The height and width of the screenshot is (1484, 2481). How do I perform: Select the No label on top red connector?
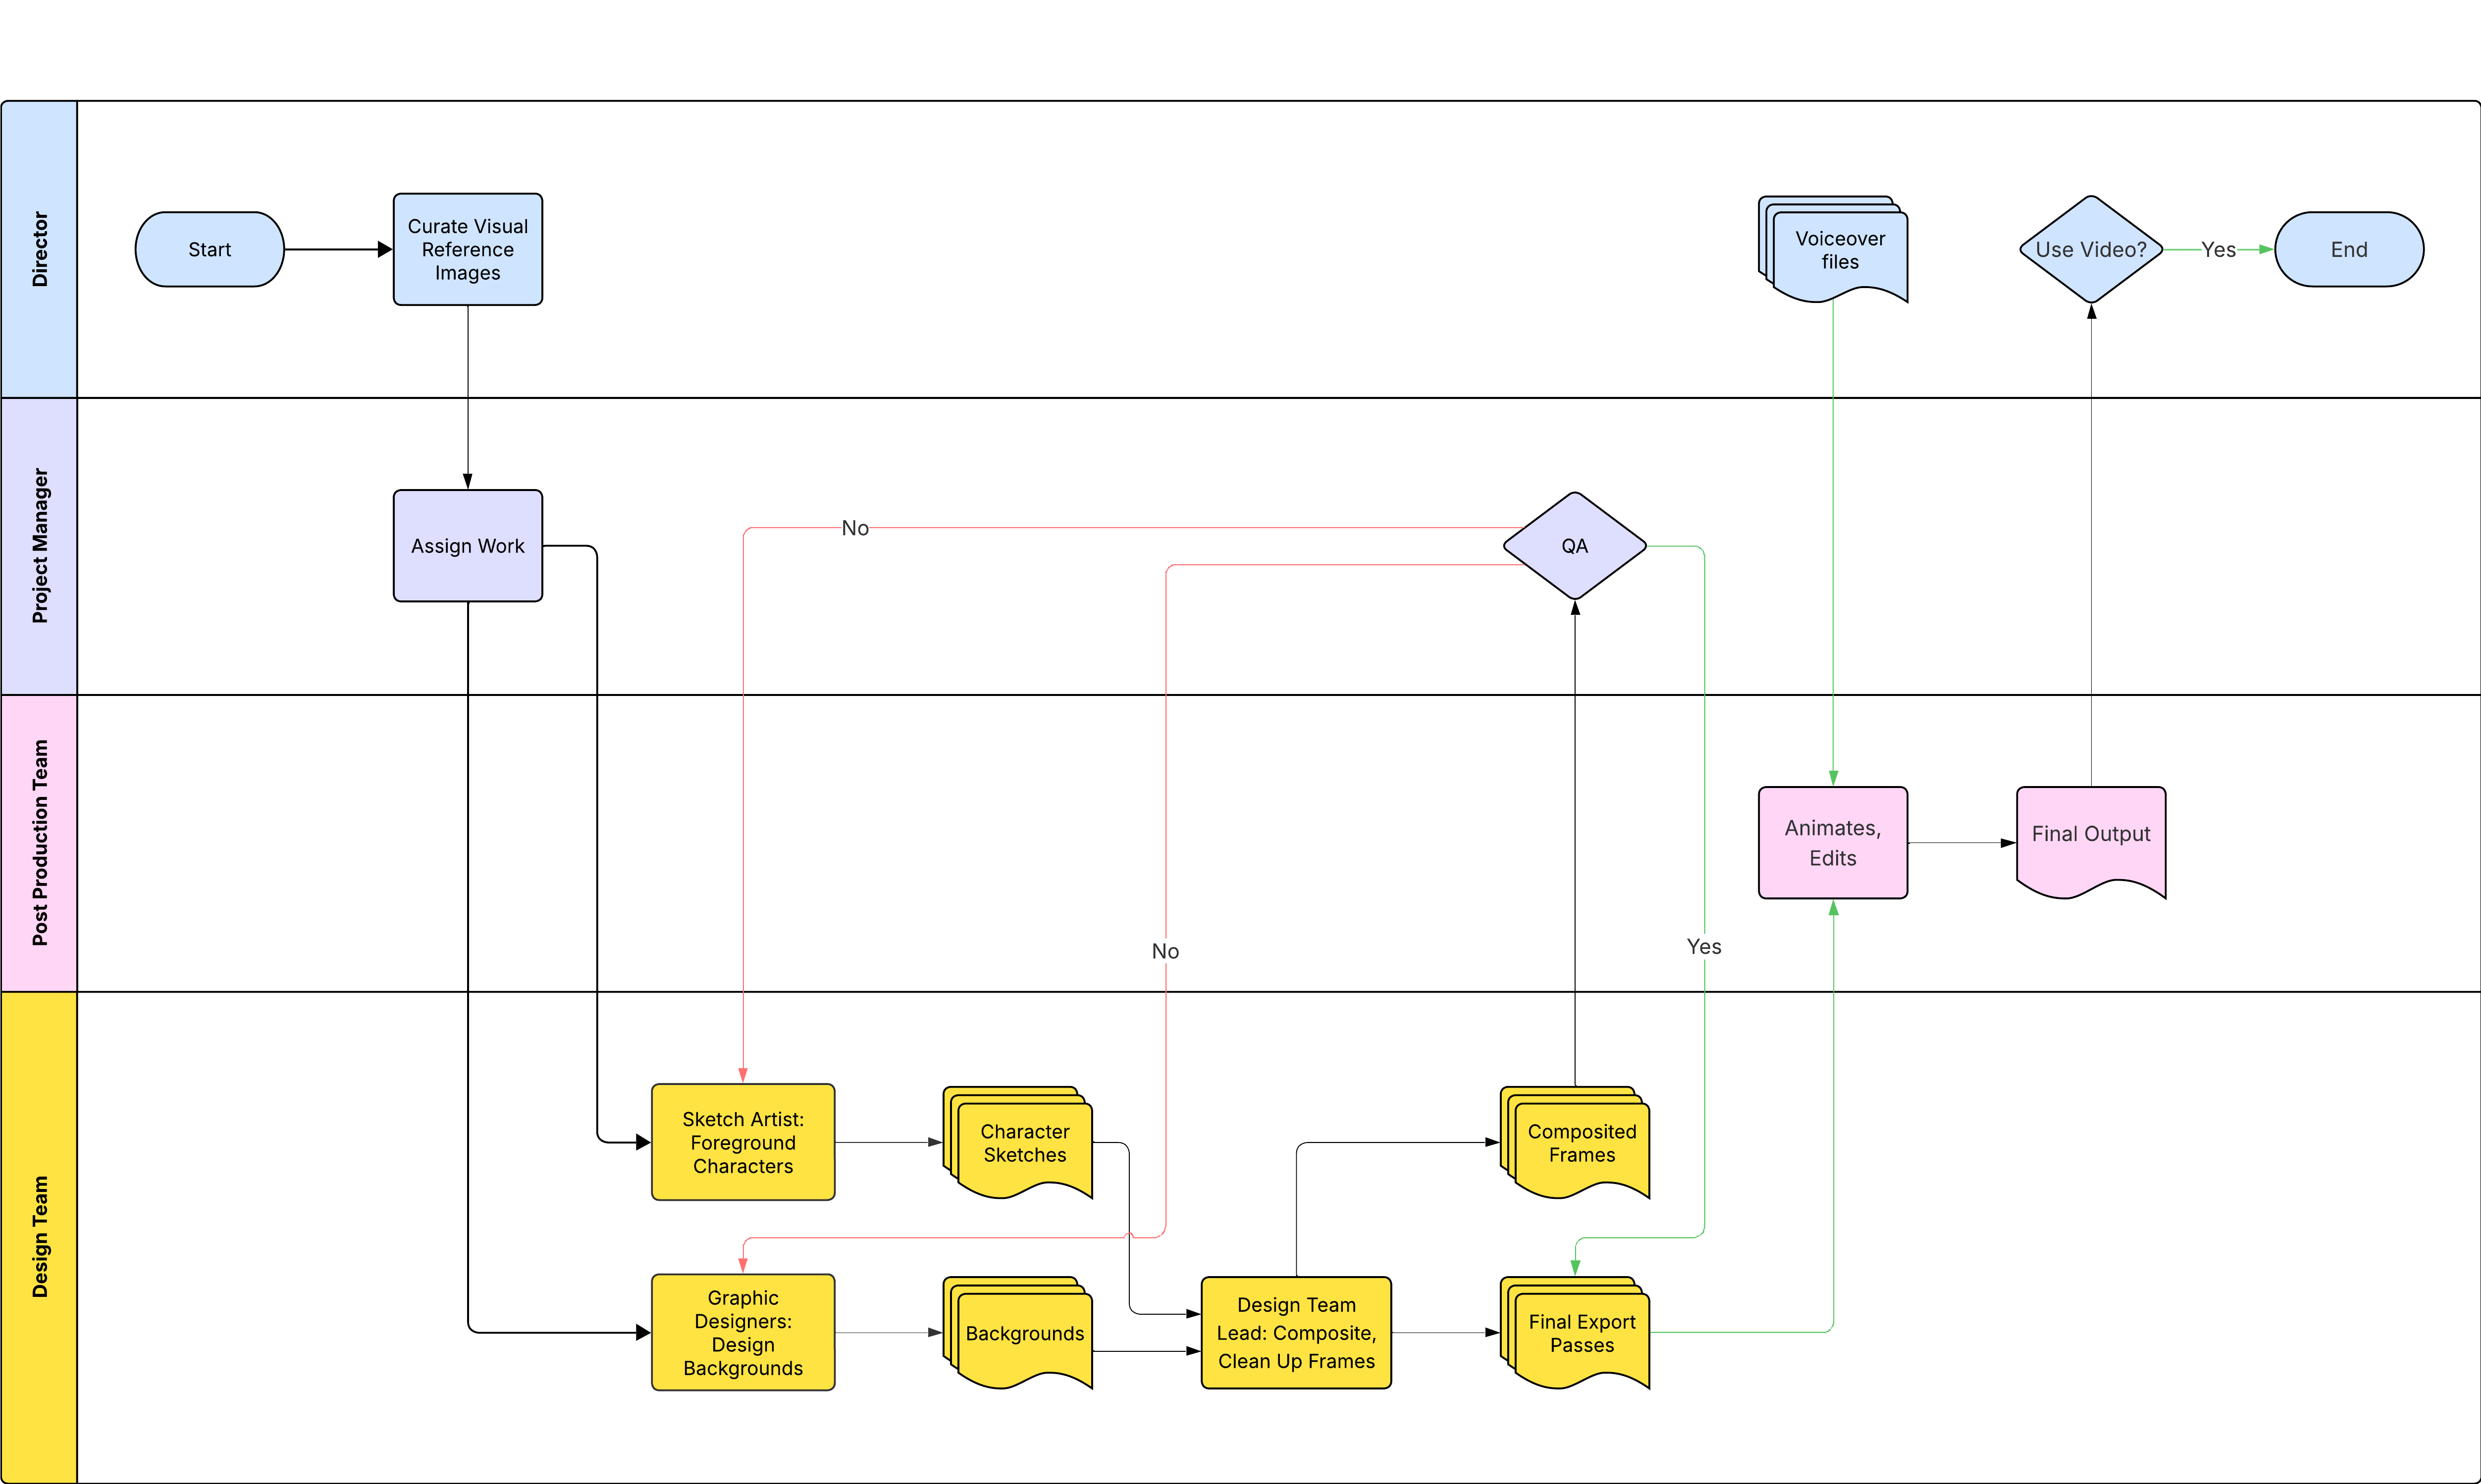click(854, 527)
